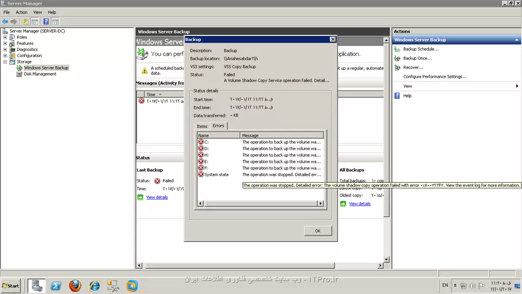Click the Show/Hide Console Tree toolbar icon
Image resolution: width=522 pixels, height=294 pixels.
pos(35,21)
